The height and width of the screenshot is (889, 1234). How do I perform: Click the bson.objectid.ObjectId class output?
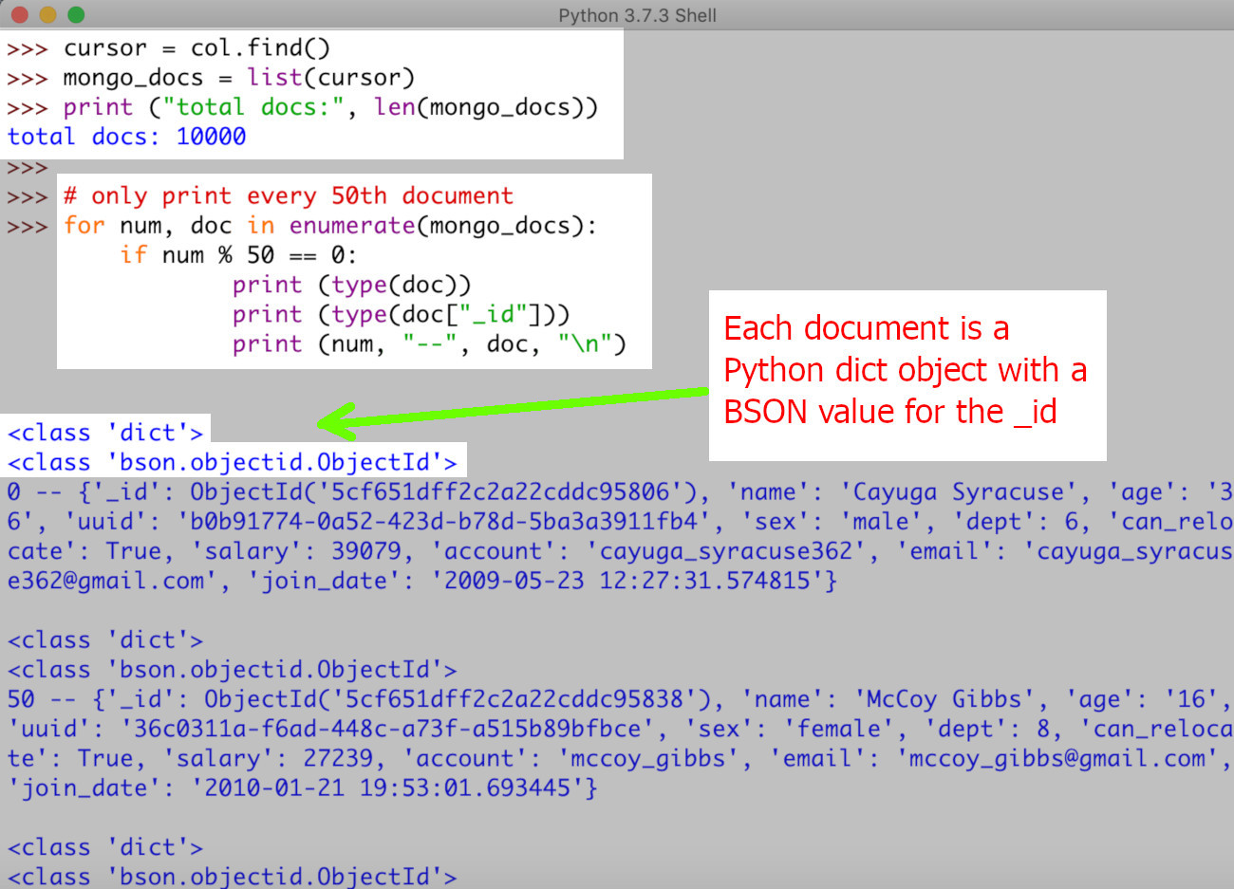point(233,462)
